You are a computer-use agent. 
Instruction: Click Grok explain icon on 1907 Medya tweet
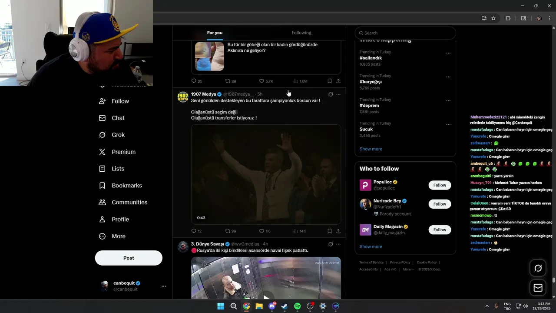coord(331,94)
